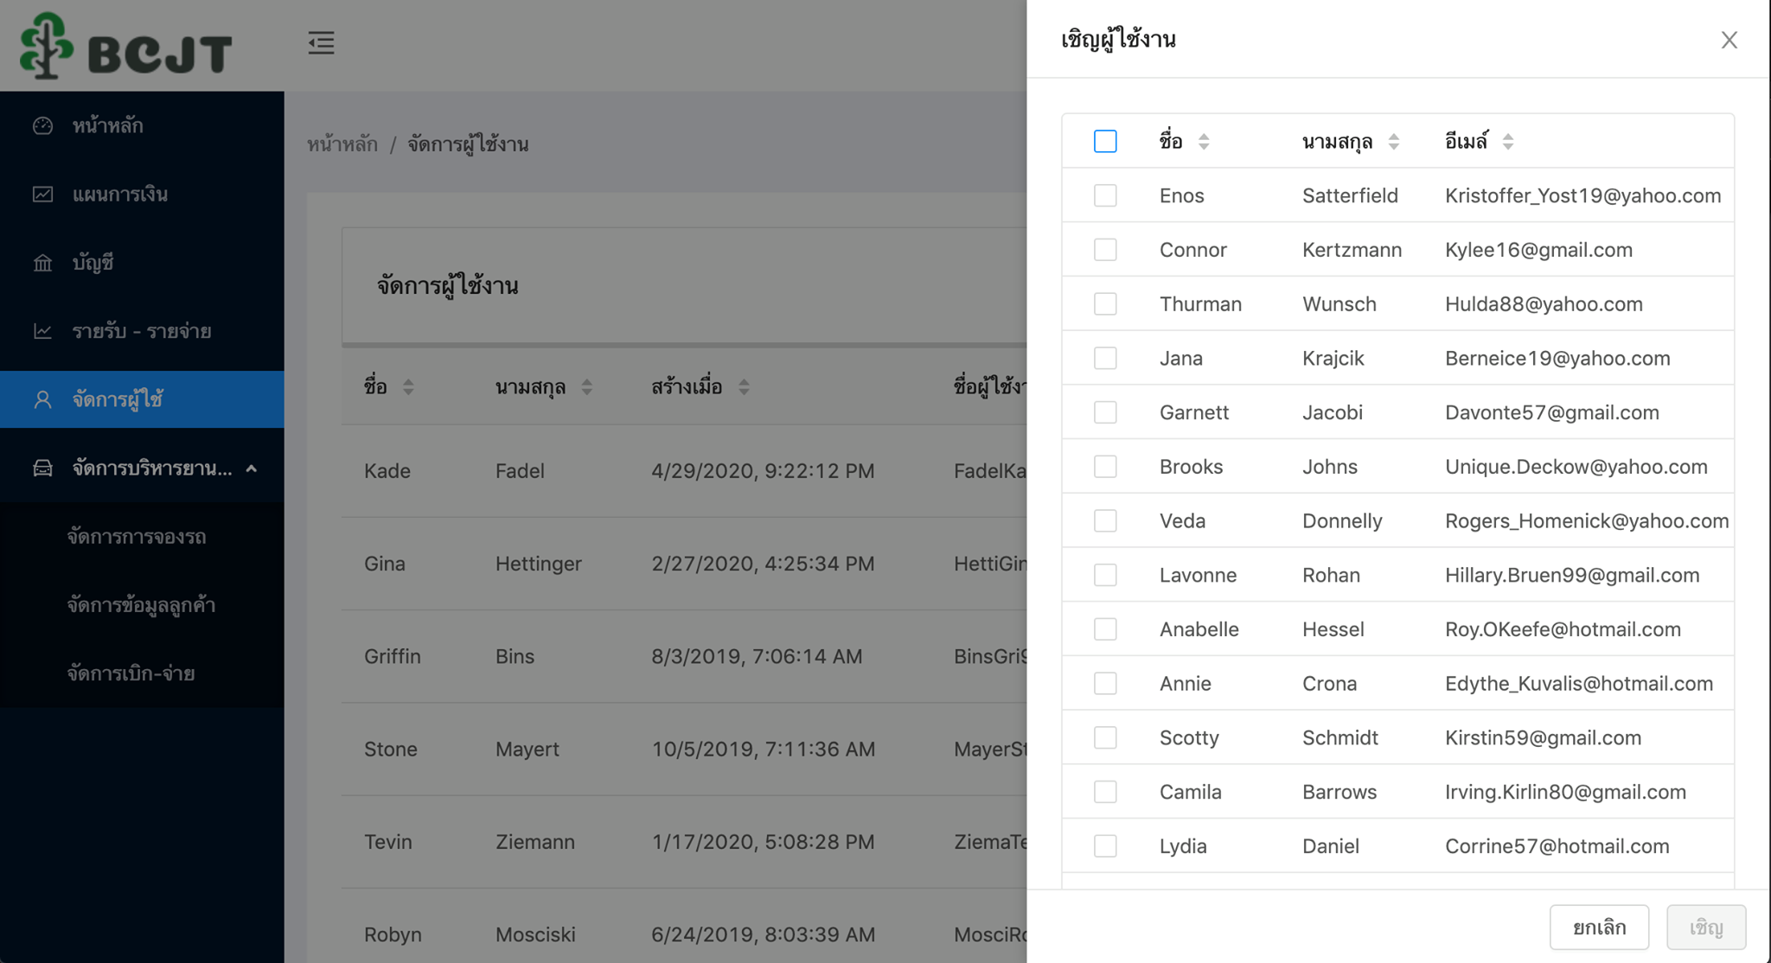Tick Lavonne Rohan's checkbox
This screenshot has height=963, width=1771.
1105,575
